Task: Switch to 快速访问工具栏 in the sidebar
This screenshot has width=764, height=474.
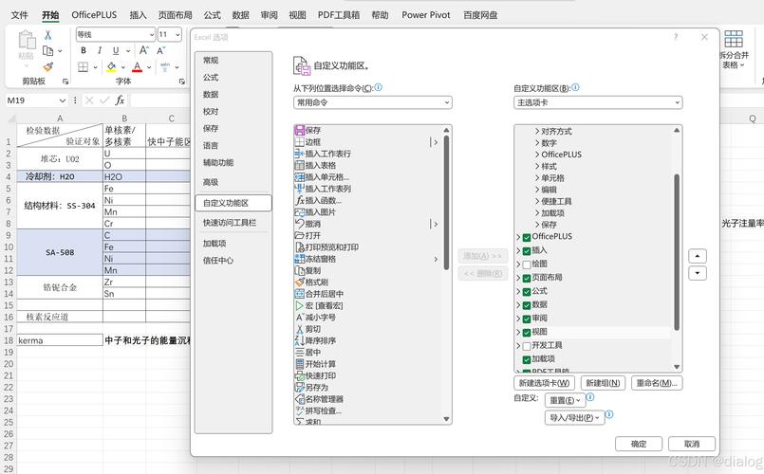Action: (230, 223)
